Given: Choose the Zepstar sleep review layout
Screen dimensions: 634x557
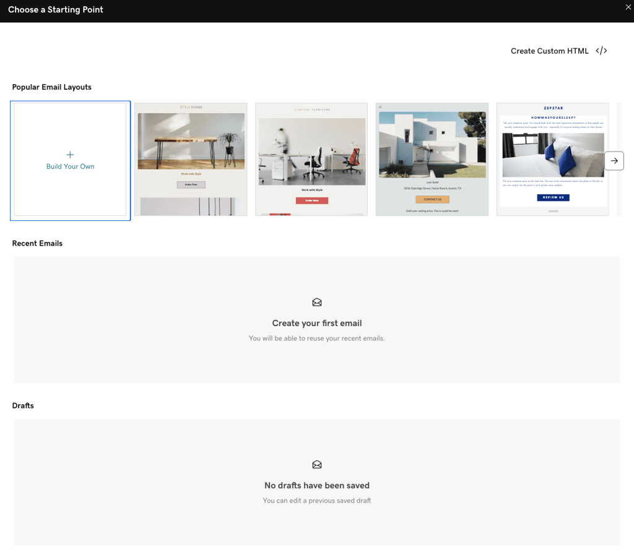Looking at the screenshot, I should point(553,159).
